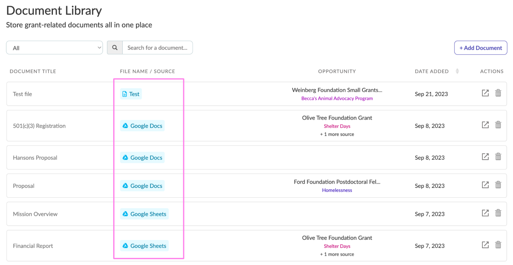Delete the Financial Report document
513x265 pixels.
pos(498,245)
